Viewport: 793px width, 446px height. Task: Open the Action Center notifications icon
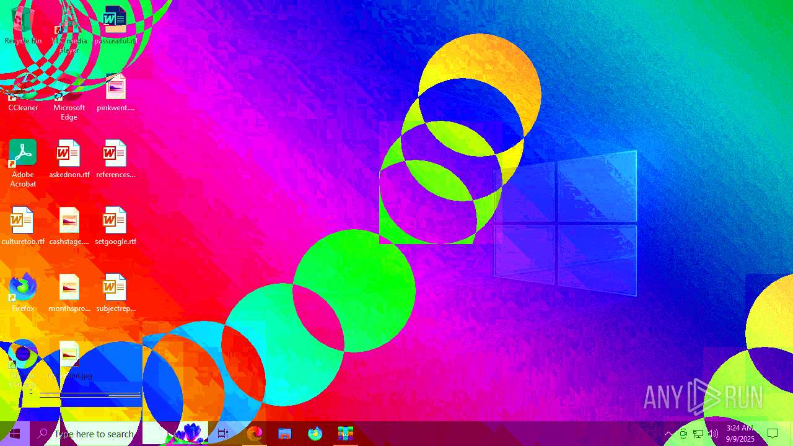pos(773,434)
